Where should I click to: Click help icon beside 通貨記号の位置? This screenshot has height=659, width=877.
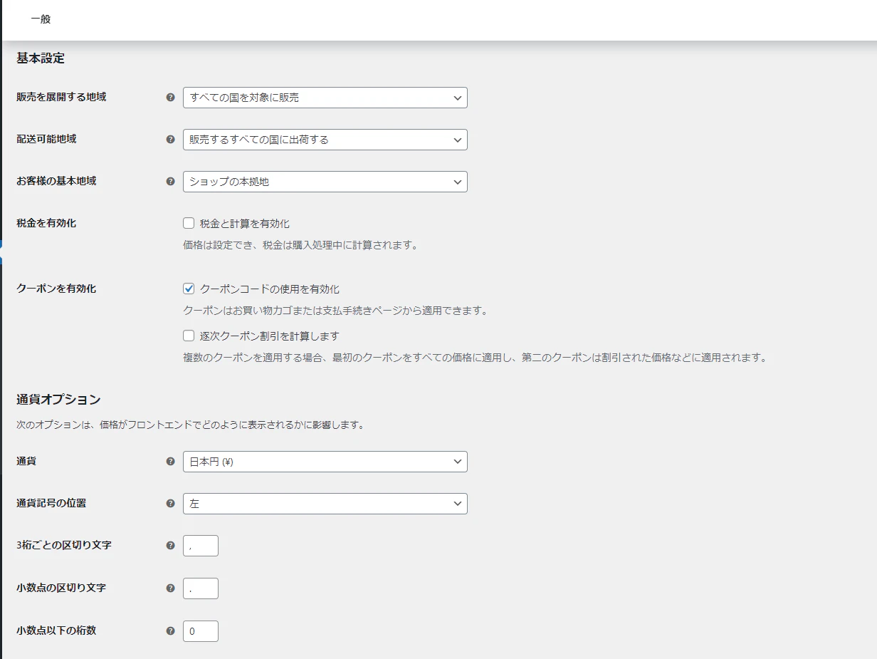170,504
